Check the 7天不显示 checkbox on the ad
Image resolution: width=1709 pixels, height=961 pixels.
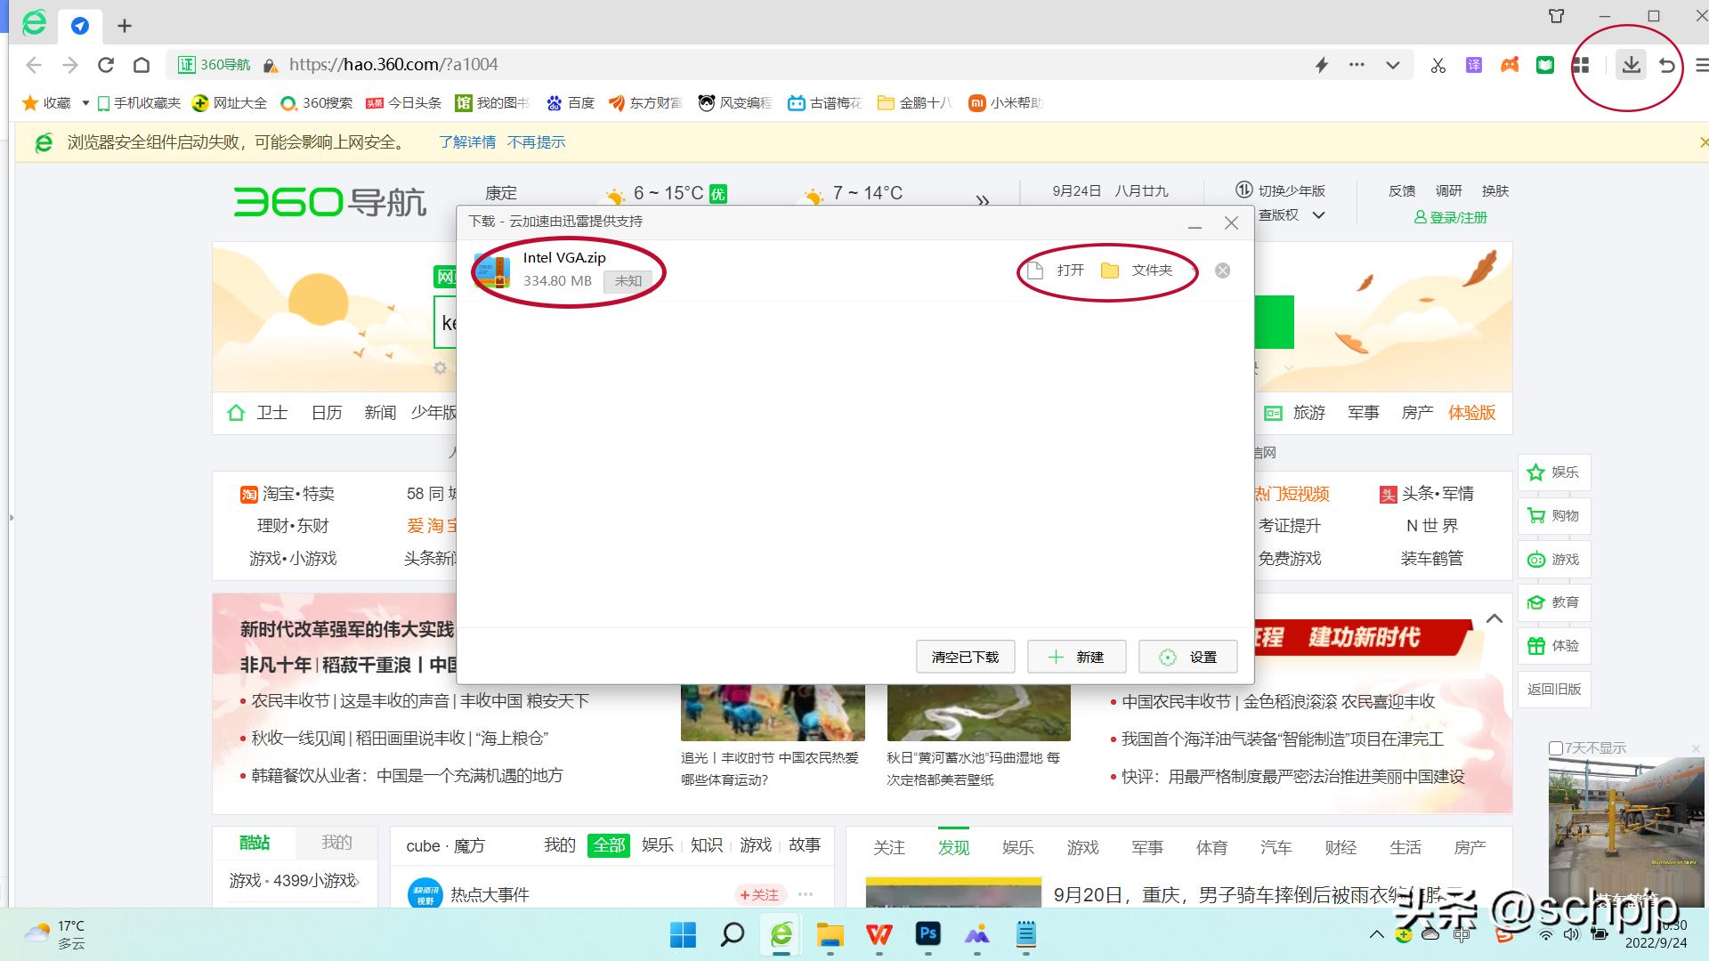click(1557, 748)
